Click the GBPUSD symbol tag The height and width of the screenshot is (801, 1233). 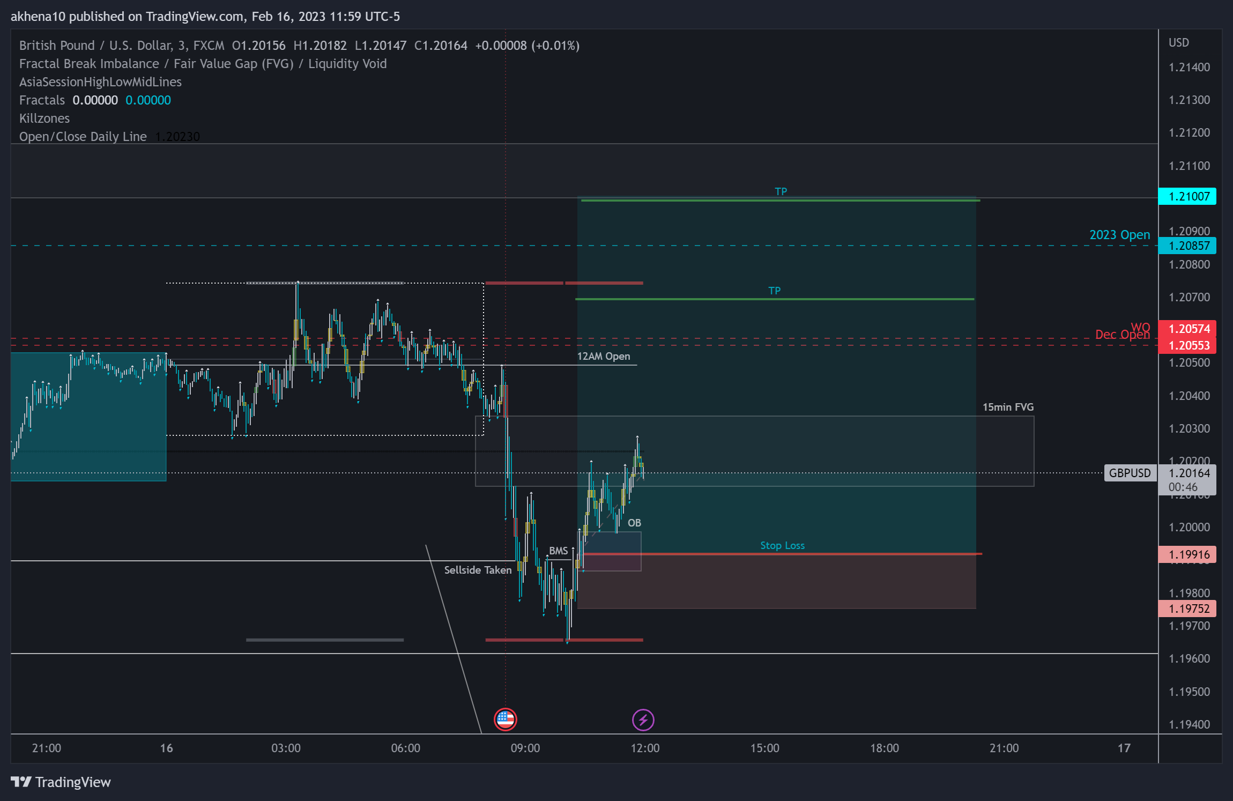1130,473
